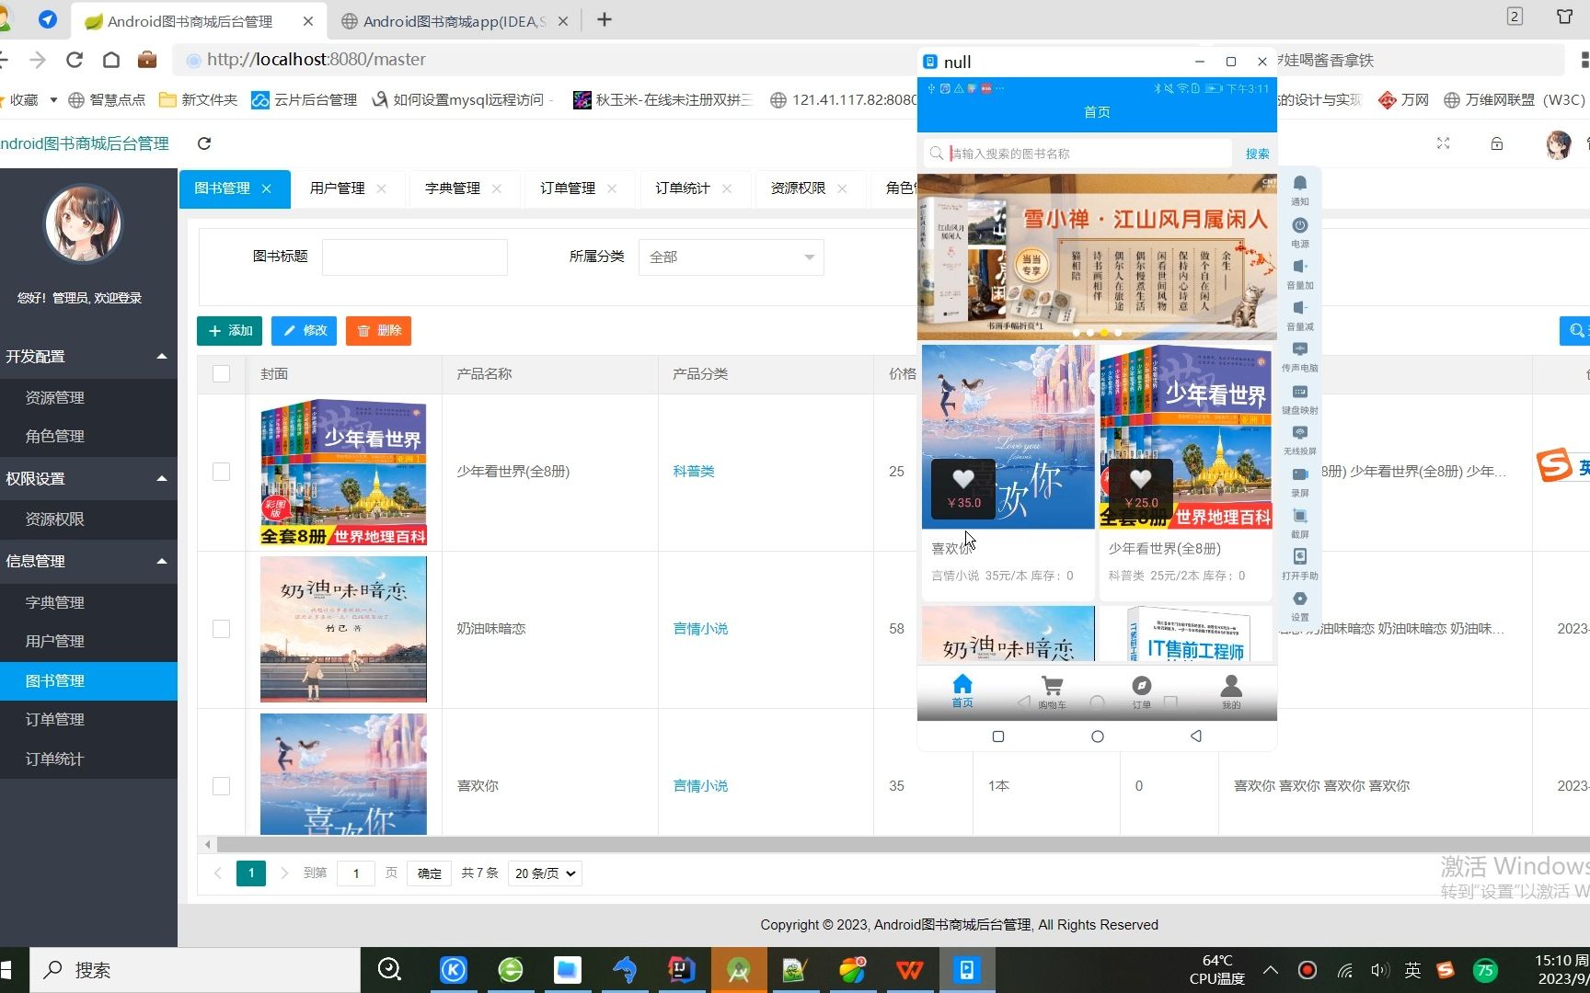This screenshot has width=1590, height=993.
Task: Open the 所属分类 category dropdown
Action: coord(731,257)
